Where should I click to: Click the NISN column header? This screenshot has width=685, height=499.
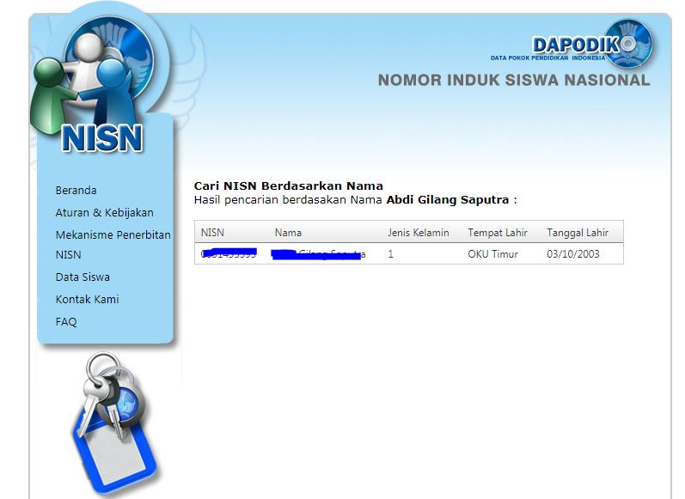click(212, 233)
